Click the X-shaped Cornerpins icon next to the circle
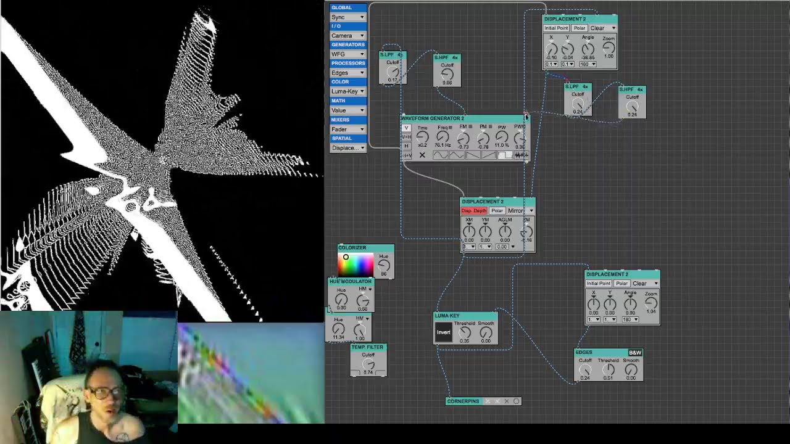 (x=507, y=401)
